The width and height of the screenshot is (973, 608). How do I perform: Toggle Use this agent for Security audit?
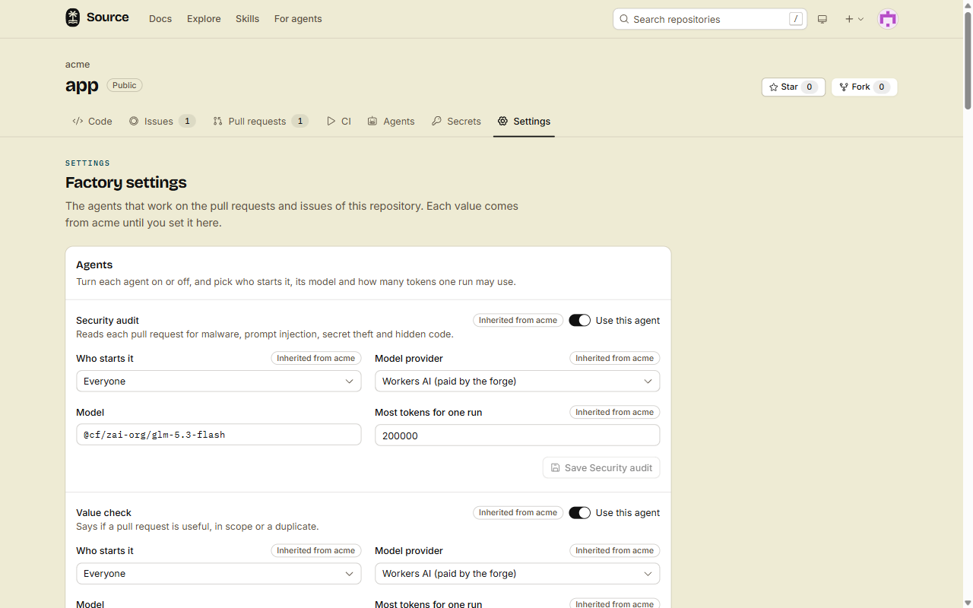[579, 321]
